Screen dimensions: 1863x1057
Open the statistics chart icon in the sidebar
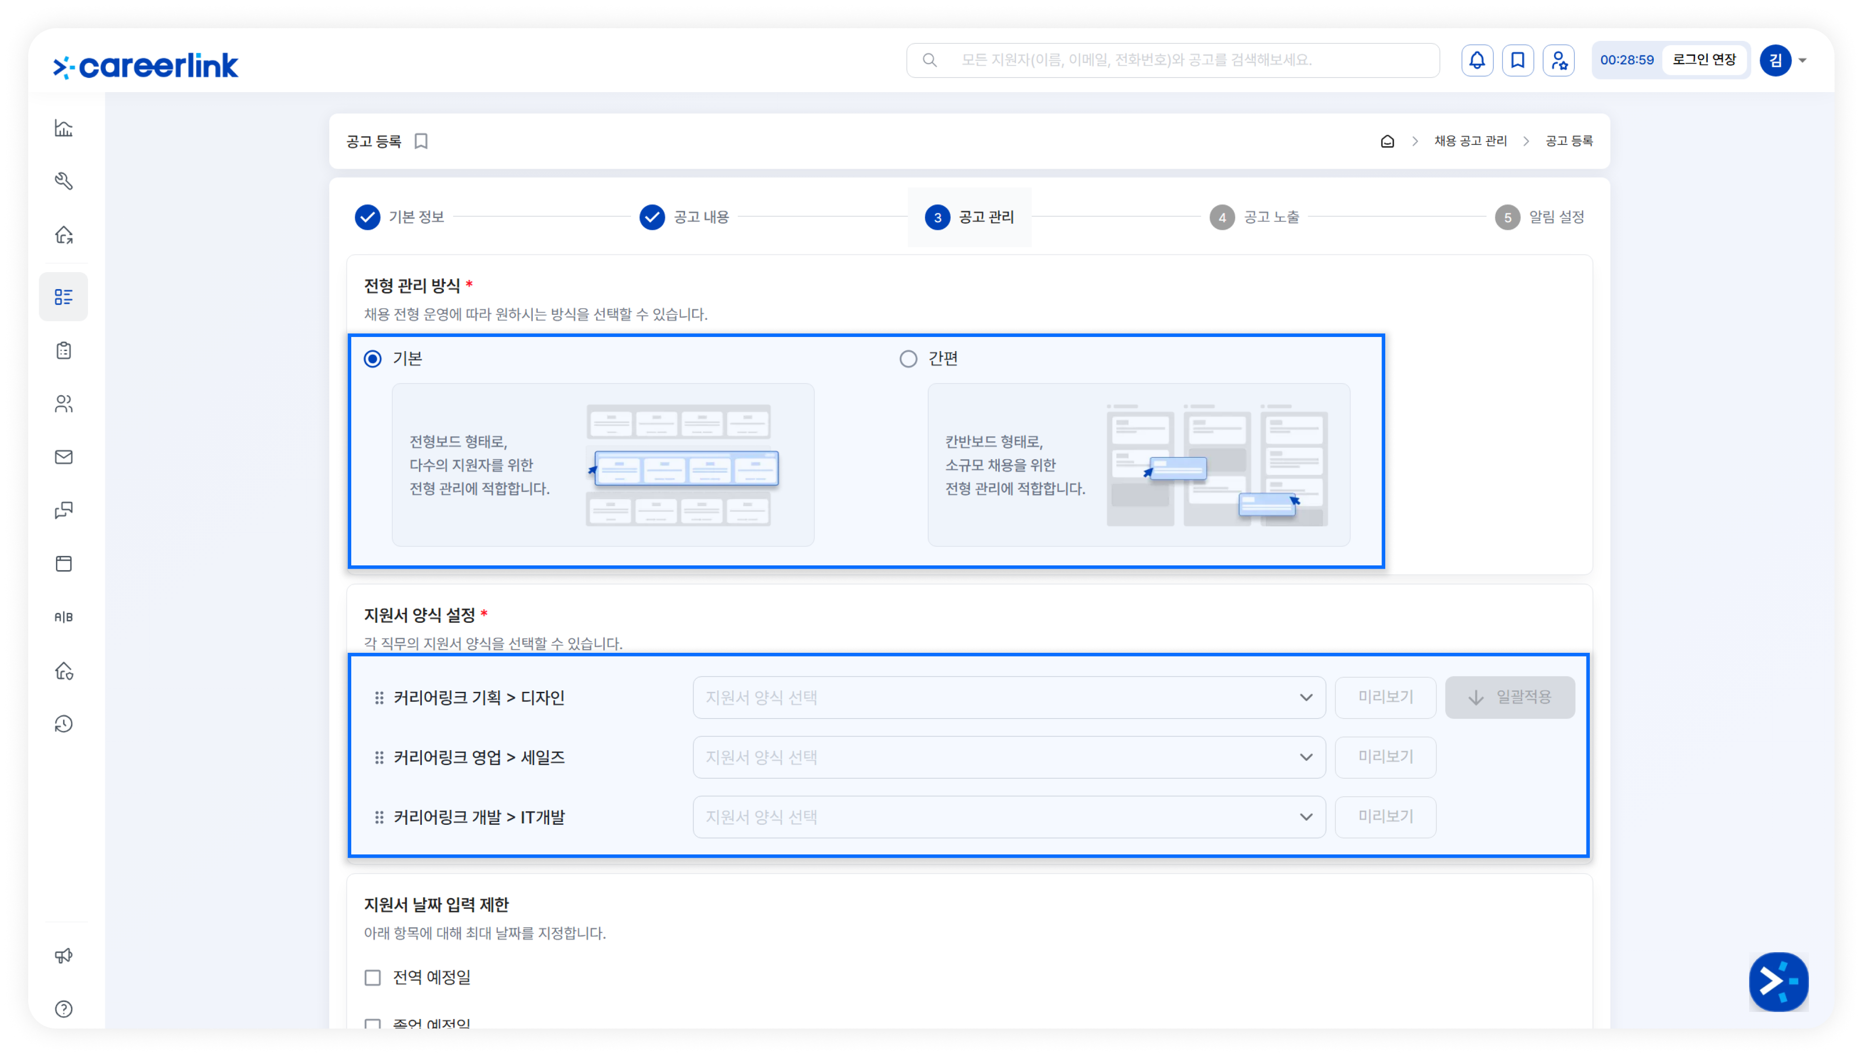point(64,128)
